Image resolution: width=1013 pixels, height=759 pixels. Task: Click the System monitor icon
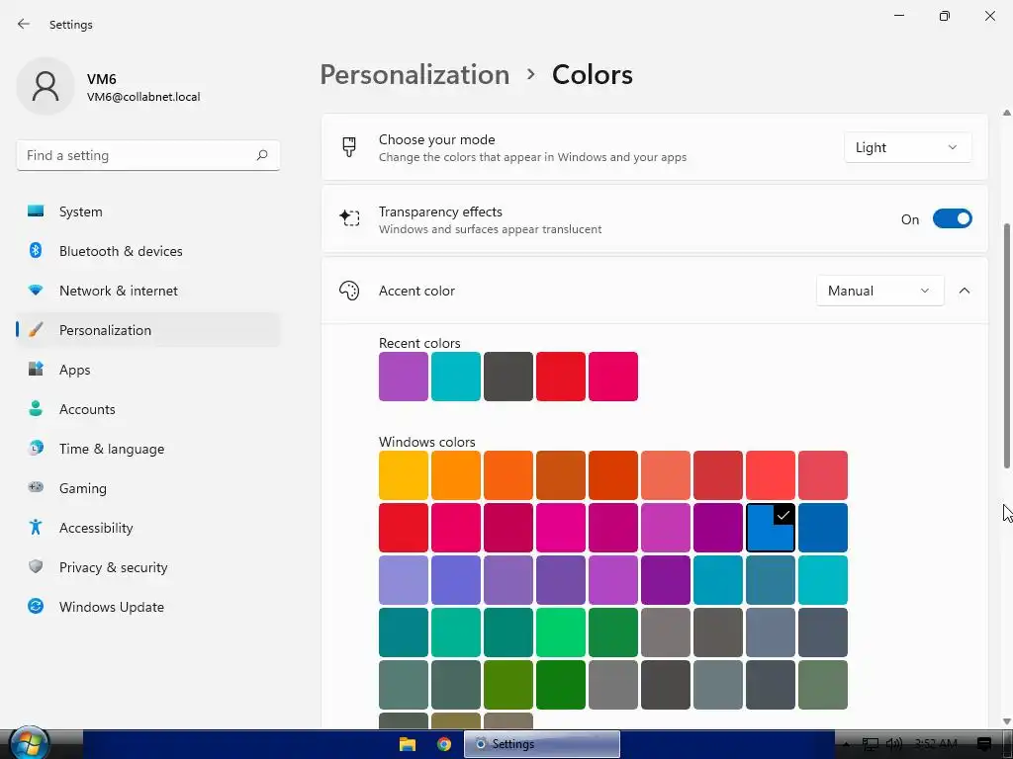36,211
